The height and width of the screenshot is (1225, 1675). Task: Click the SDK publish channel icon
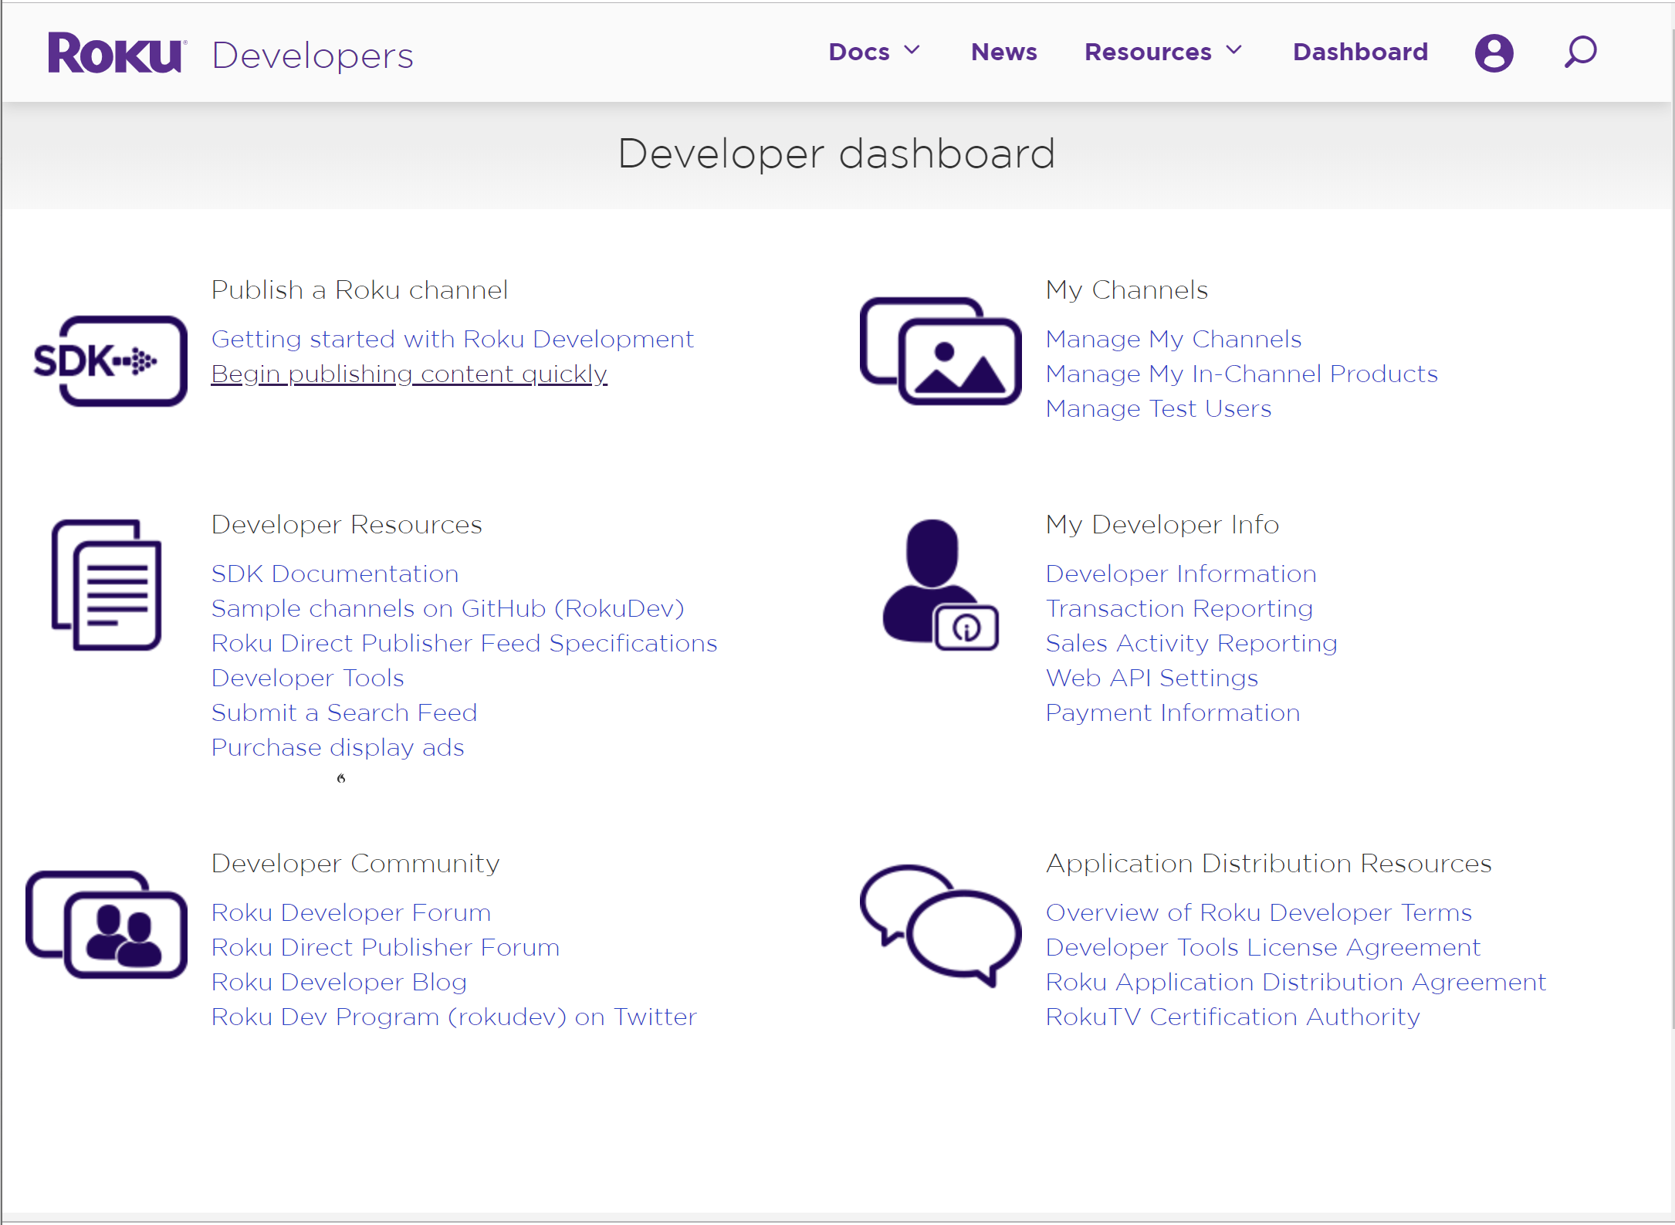click(110, 360)
